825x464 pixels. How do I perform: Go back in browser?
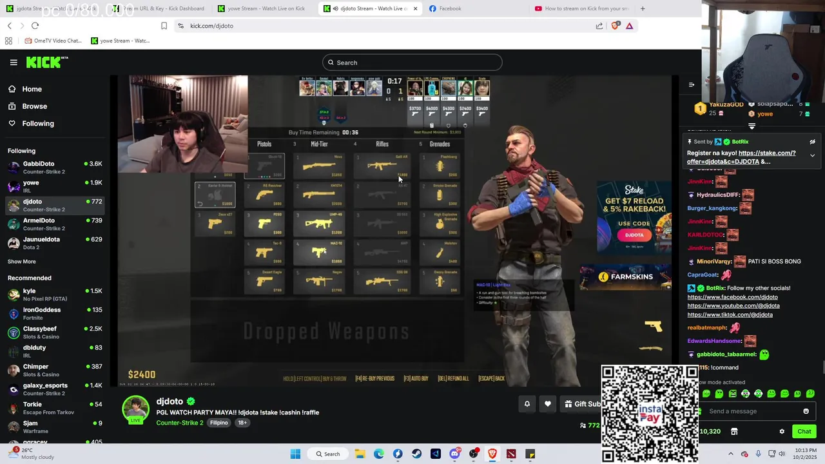[x=9, y=26]
